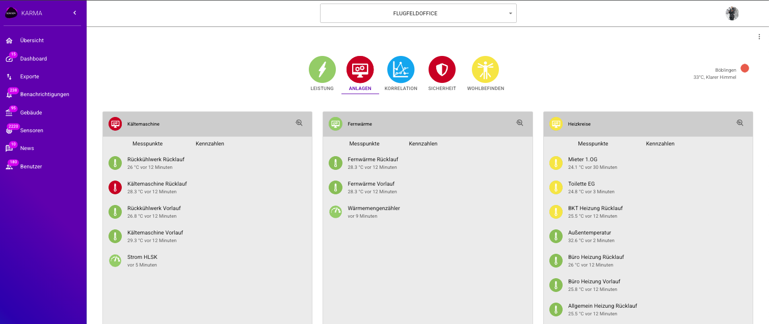Open the FLUGFELDOFFICE building dropdown
This screenshot has height=324, width=769.
point(418,13)
